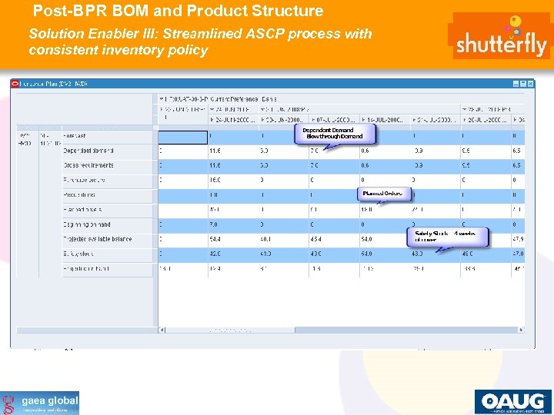Viewport: 554px width, 415px height.
Task: Expand the 30-JUN day column header
Action: pyautogui.click(x=262, y=120)
